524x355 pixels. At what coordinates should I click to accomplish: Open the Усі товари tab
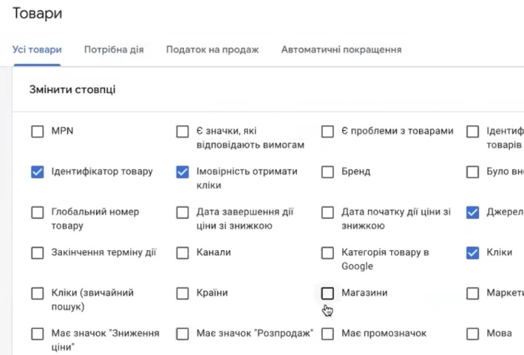37,50
